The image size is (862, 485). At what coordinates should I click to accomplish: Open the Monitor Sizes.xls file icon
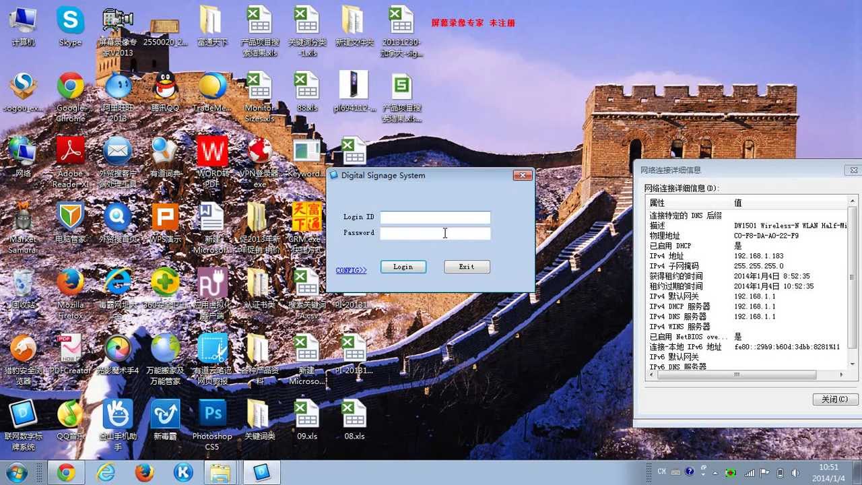coord(259,96)
